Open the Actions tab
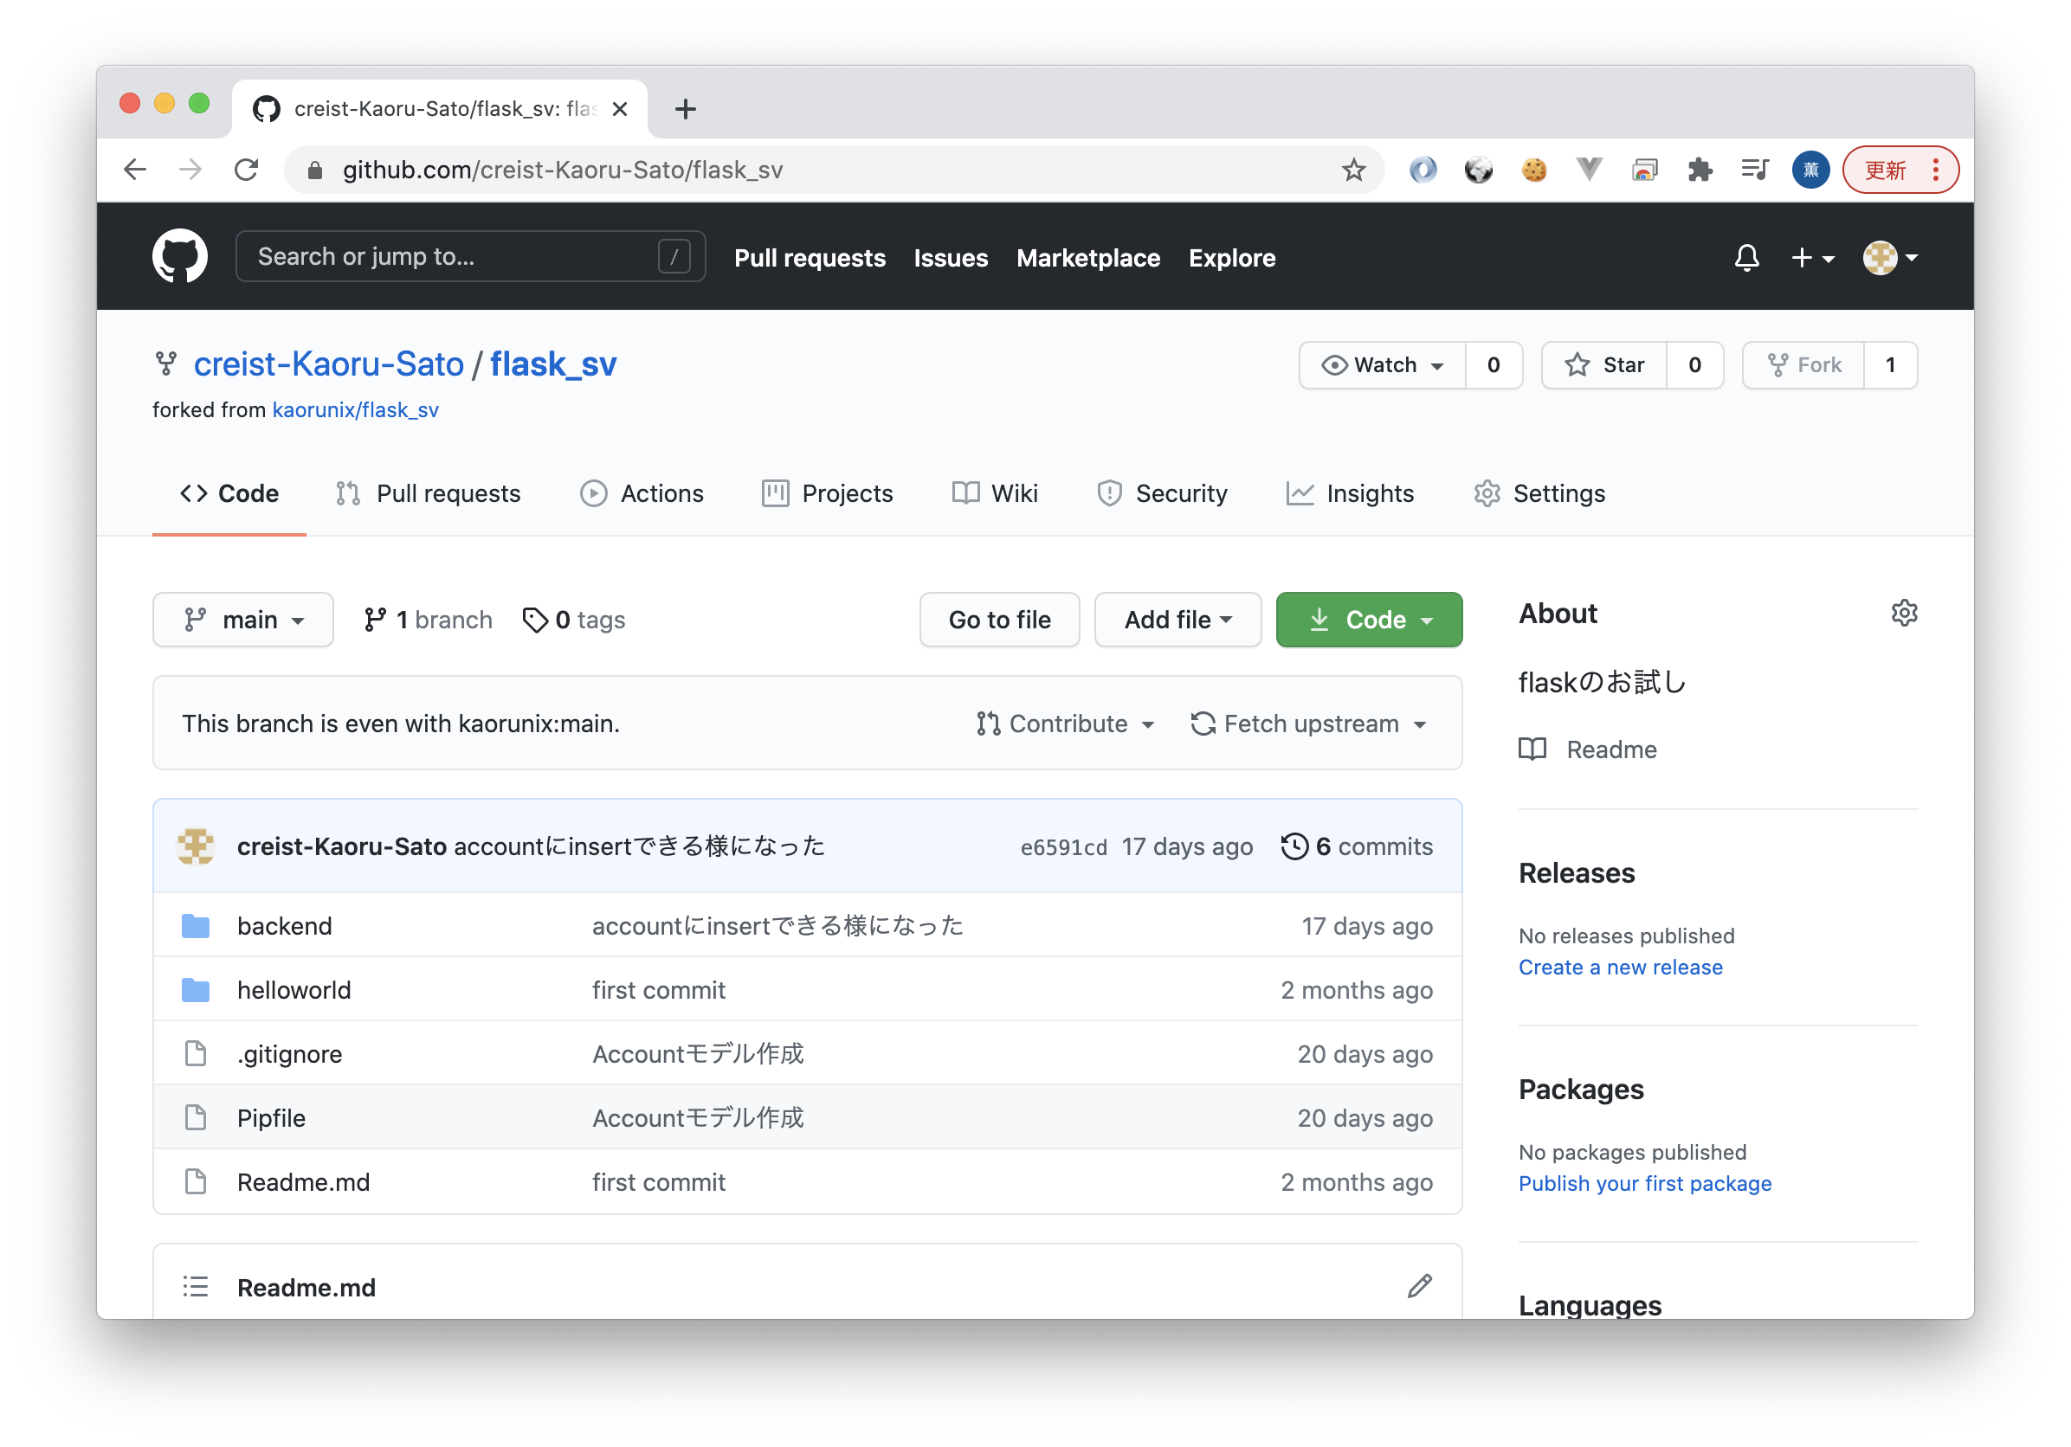Viewport: 2071px width, 1447px height. (x=642, y=494)
